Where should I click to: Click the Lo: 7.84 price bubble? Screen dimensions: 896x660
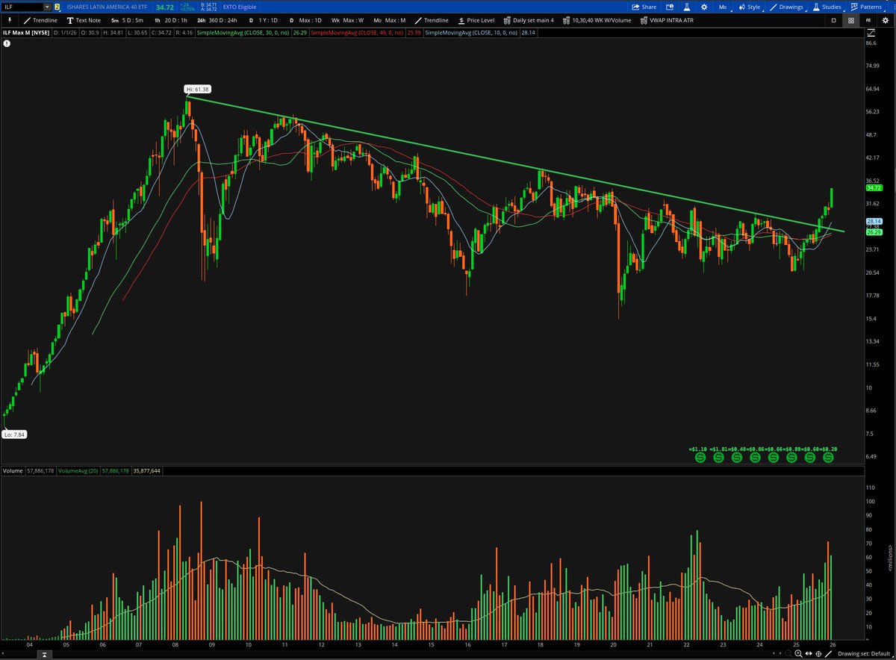point(14,434)
